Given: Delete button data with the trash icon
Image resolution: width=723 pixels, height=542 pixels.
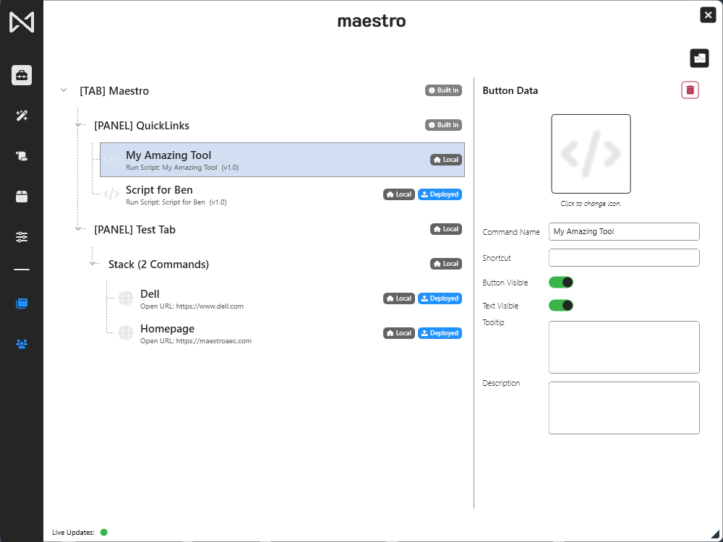Looking at the screenshot, I should click(690, 90).
